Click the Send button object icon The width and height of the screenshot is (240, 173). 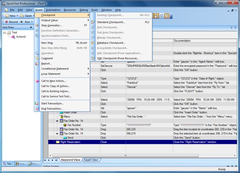click(65, 138)
